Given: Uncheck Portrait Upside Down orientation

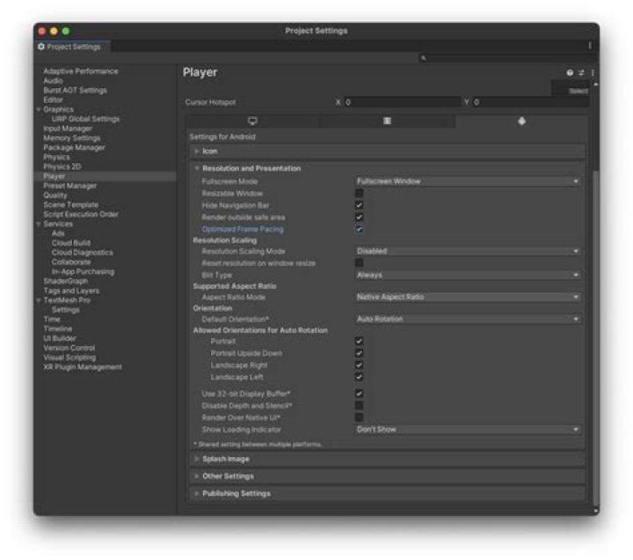Looking at the screenshot, I should 359,353.
